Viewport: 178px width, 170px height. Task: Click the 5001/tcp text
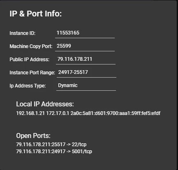pos(82,152)
